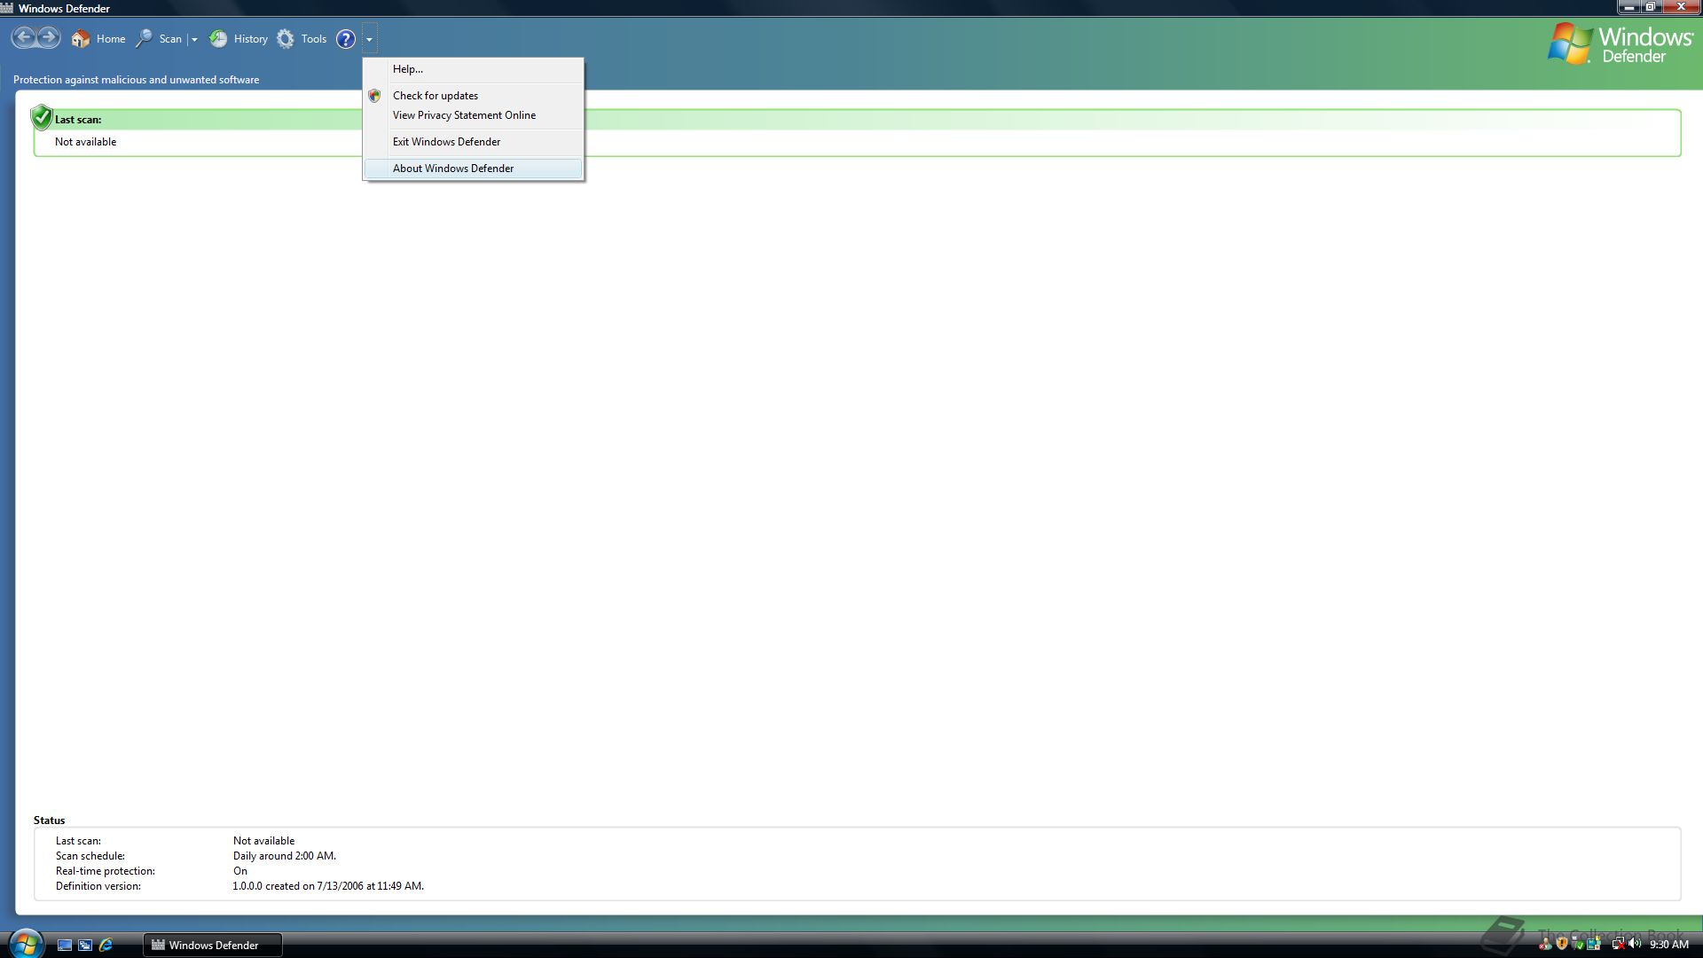The width and height of the screenshot is (1703, 958).
Task: Click the disconnected network tray icon
Action: point(1618,945)
